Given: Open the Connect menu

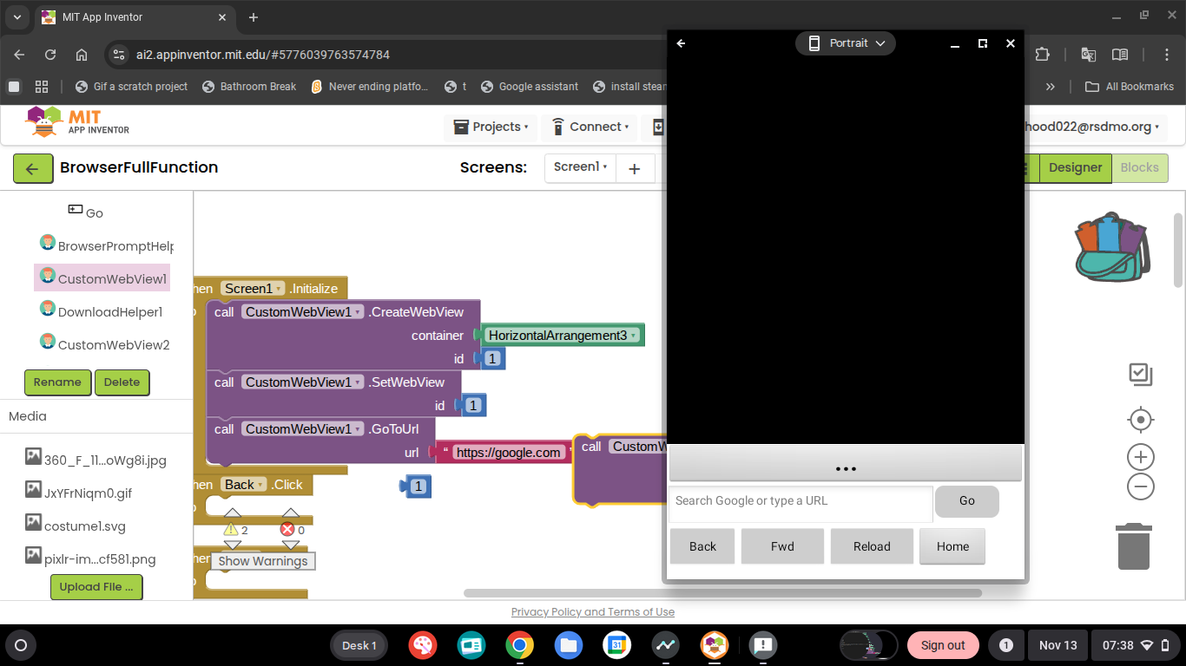Looking at the screenshot, I should (x=590, y=127).
